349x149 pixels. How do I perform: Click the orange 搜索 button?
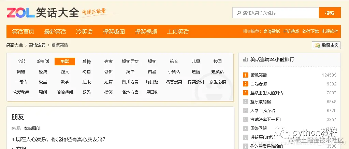point(330,13)
